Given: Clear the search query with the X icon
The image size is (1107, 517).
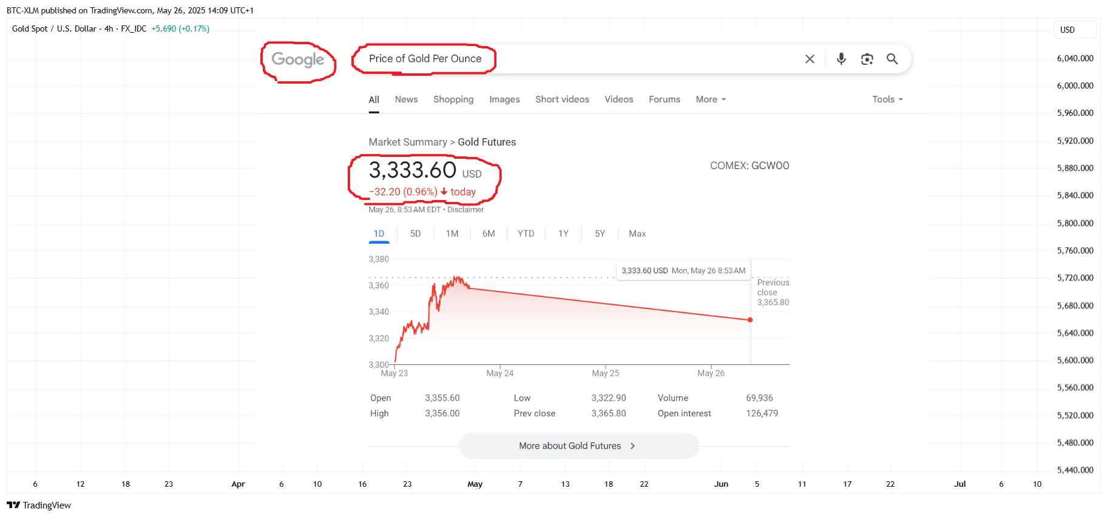Looking at the screenshot, I should [x=810, y=59].
